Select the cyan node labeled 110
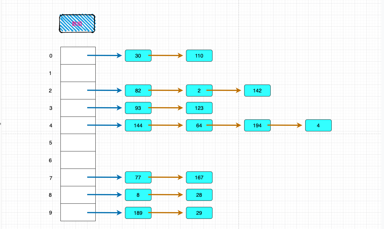Image resolution: width=384 pixels, height=229 pixels. (x=199, y=56)
